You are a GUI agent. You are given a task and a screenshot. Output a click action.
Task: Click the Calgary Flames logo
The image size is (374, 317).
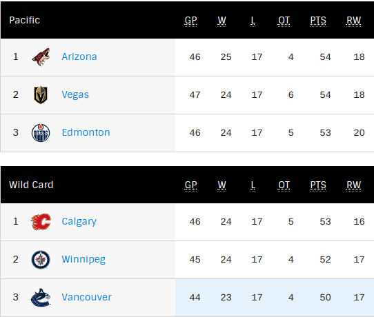pos(41,222)
